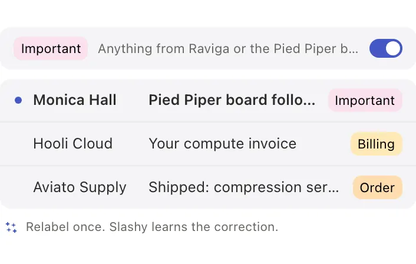Open the Your compute invoice subject
416x264 pixels.
pos(222,144)
